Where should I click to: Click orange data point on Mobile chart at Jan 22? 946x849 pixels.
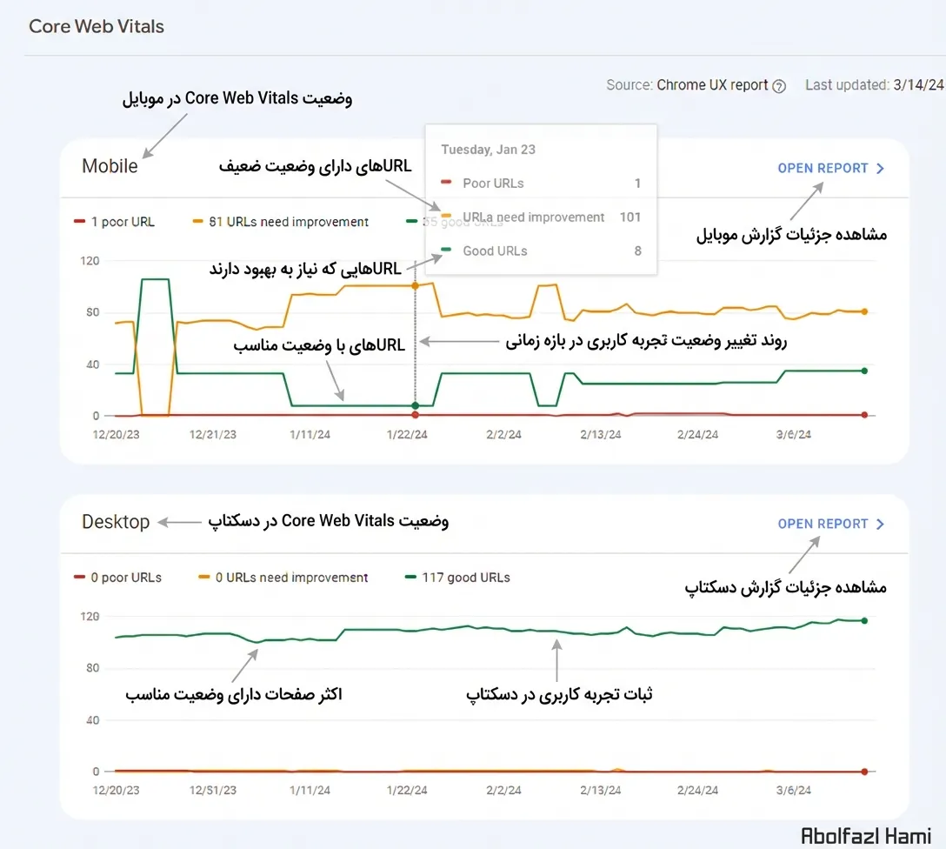pos(415,285)
